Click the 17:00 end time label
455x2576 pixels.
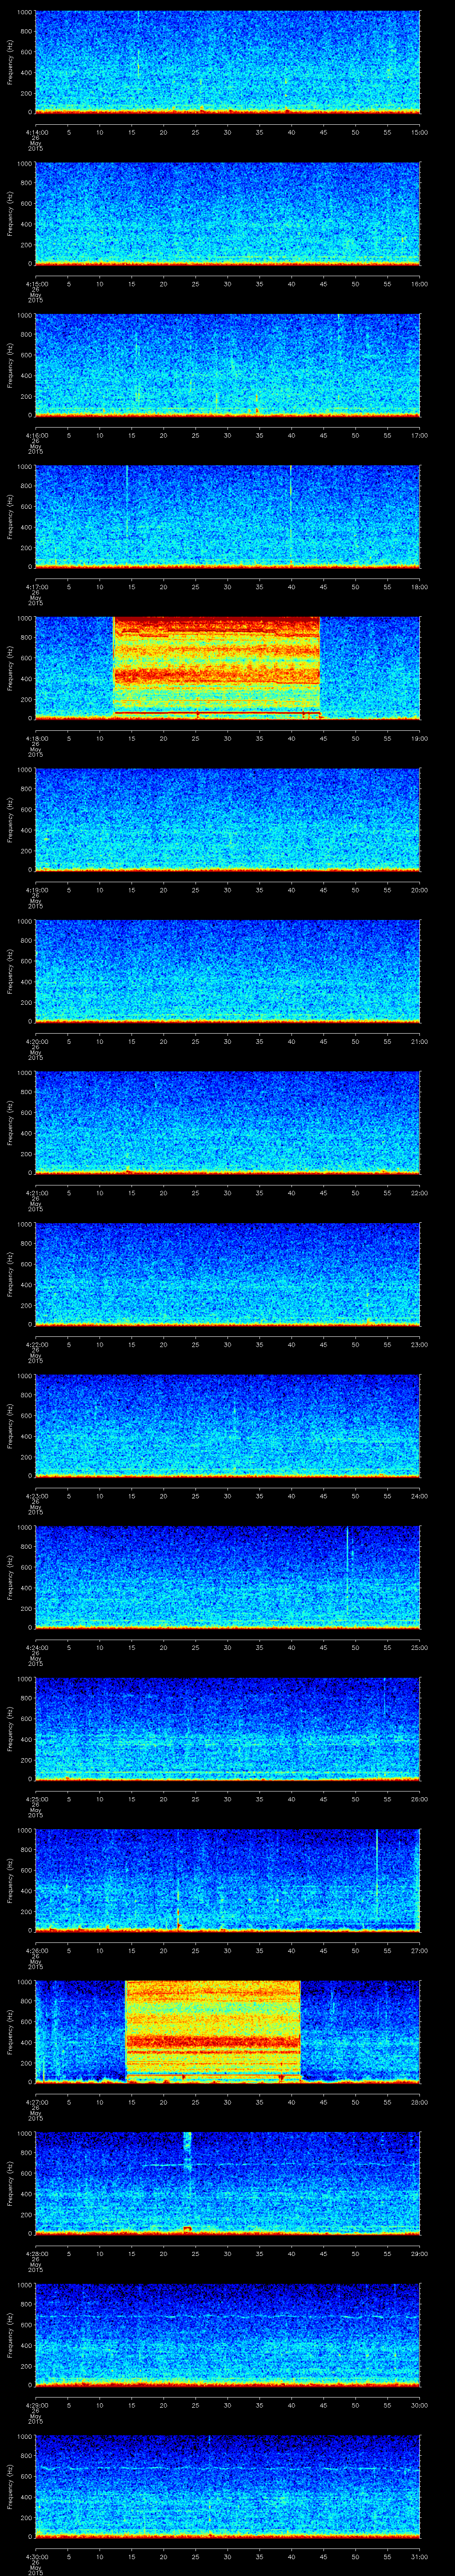pos(420,435)
